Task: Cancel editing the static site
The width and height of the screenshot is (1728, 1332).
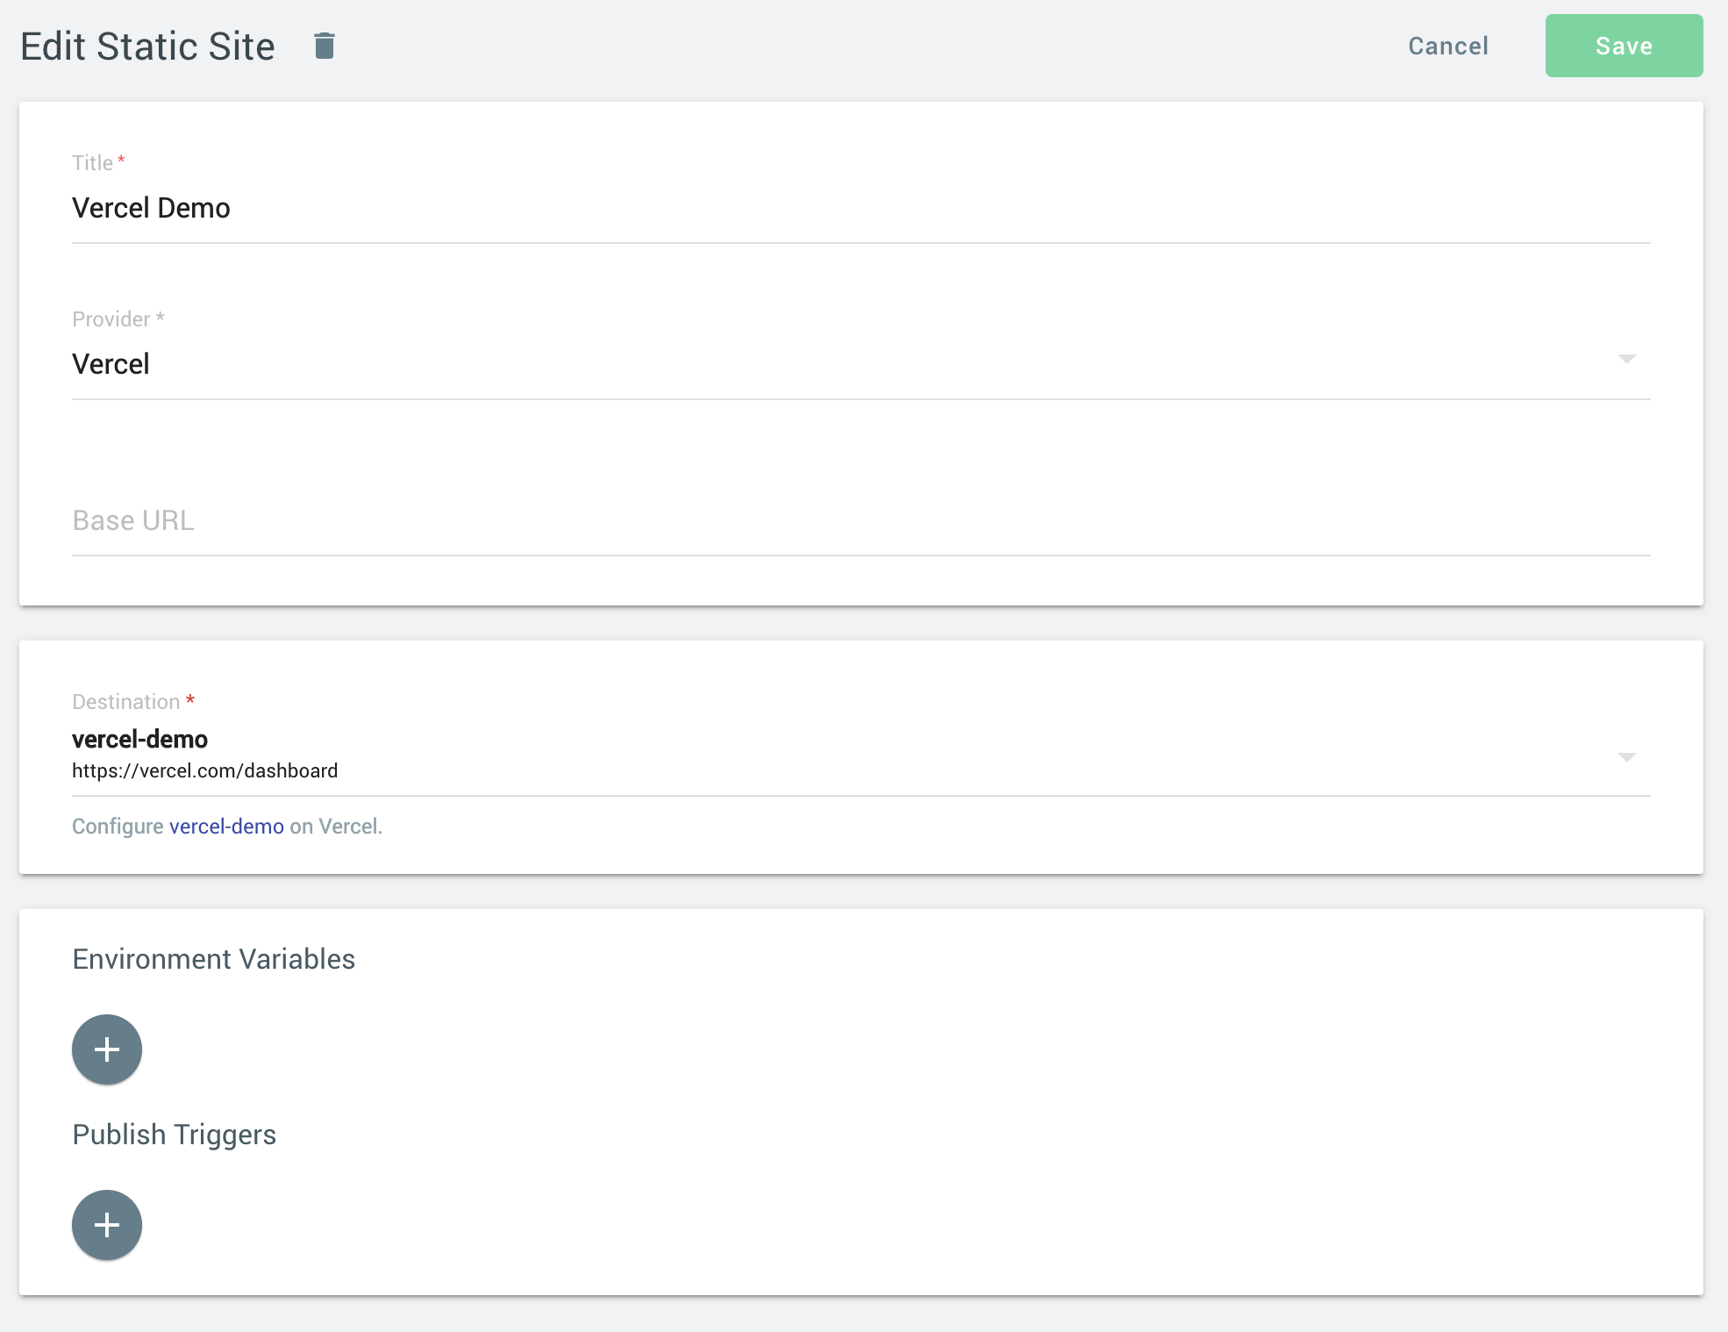Action: (1448, 46)
